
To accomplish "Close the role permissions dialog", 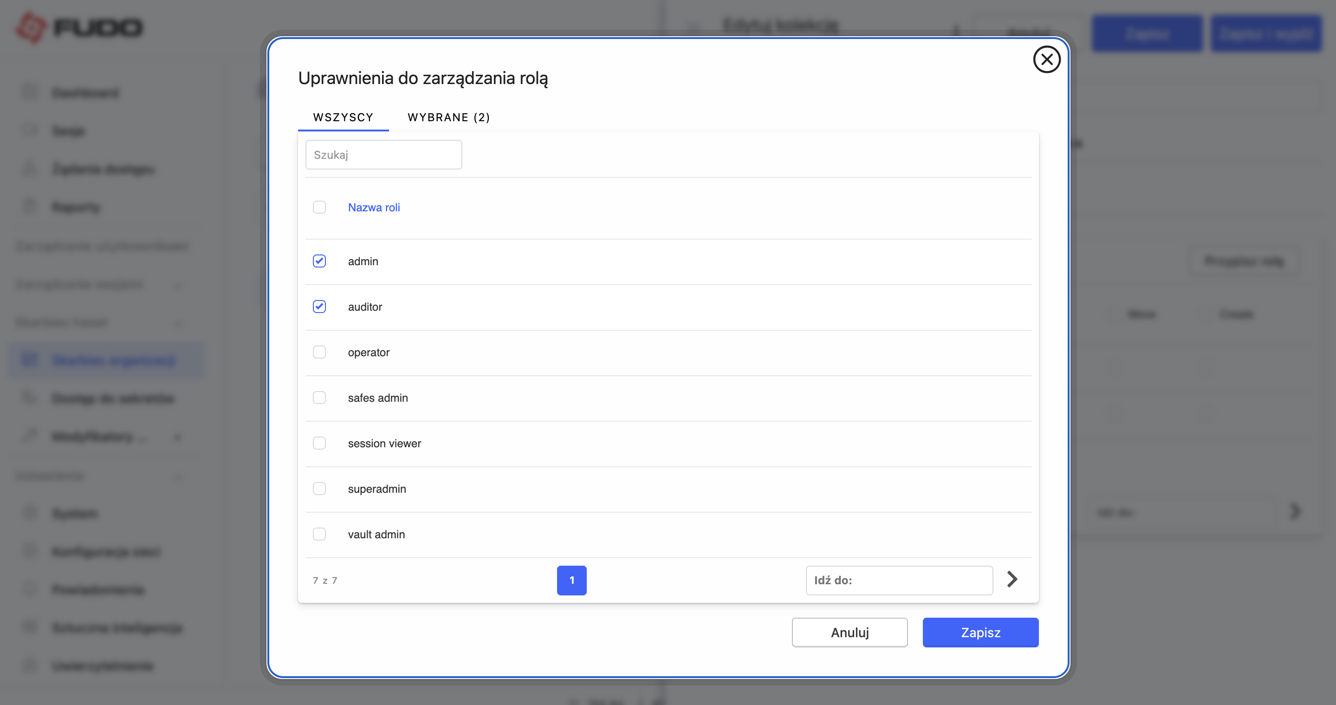I will pos(1046,59).
